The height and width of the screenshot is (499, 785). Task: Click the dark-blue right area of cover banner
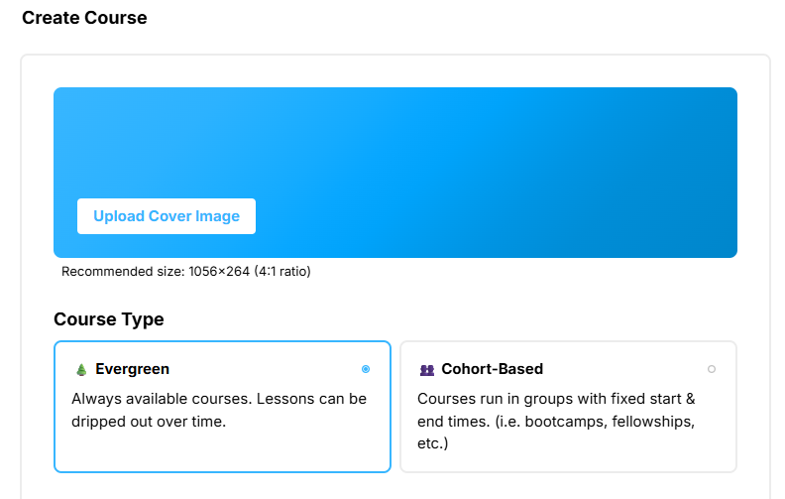(651, 171)
